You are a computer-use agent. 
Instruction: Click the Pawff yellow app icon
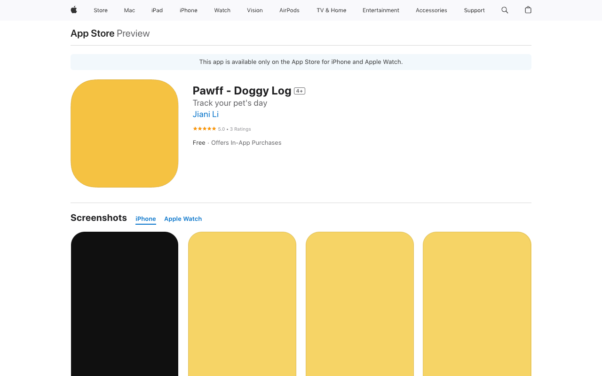pos(125,133)
